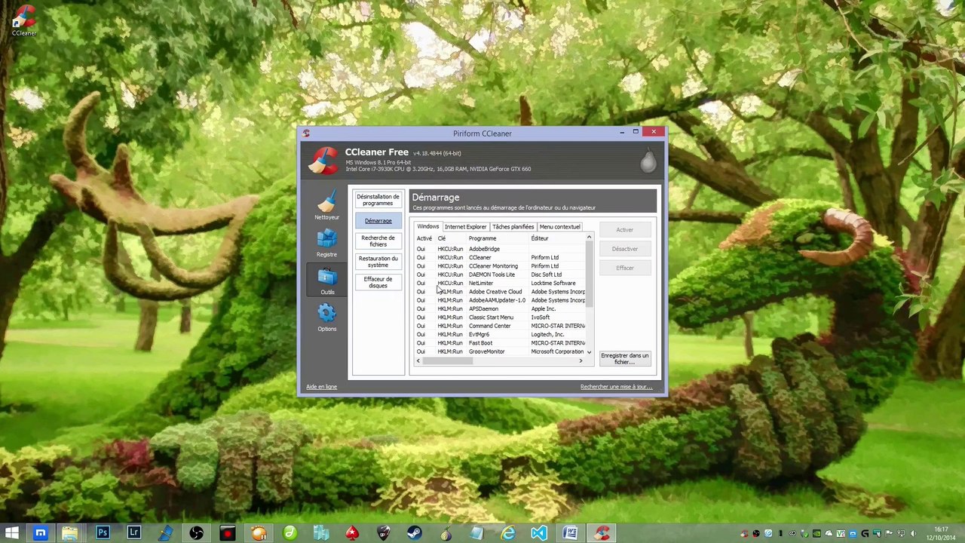
Task: Switch to the Internet Explorer tab
Action: 465,227
